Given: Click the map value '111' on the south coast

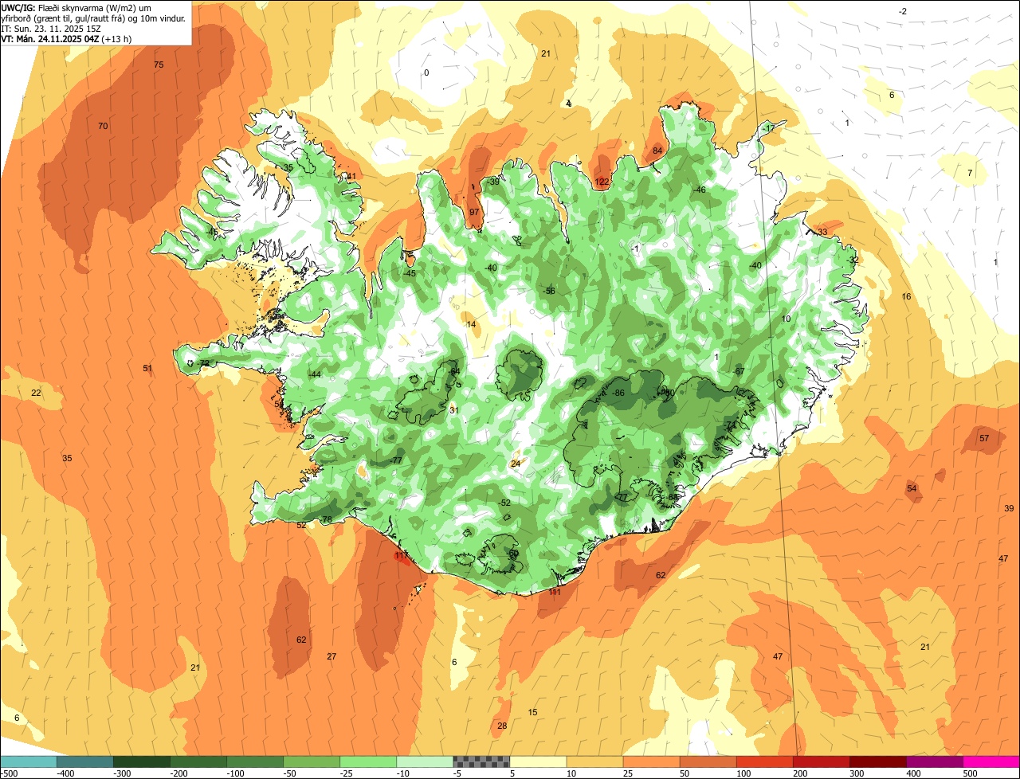Looking at the screenshot, I should pyautogui.click(x=555, y=592).
